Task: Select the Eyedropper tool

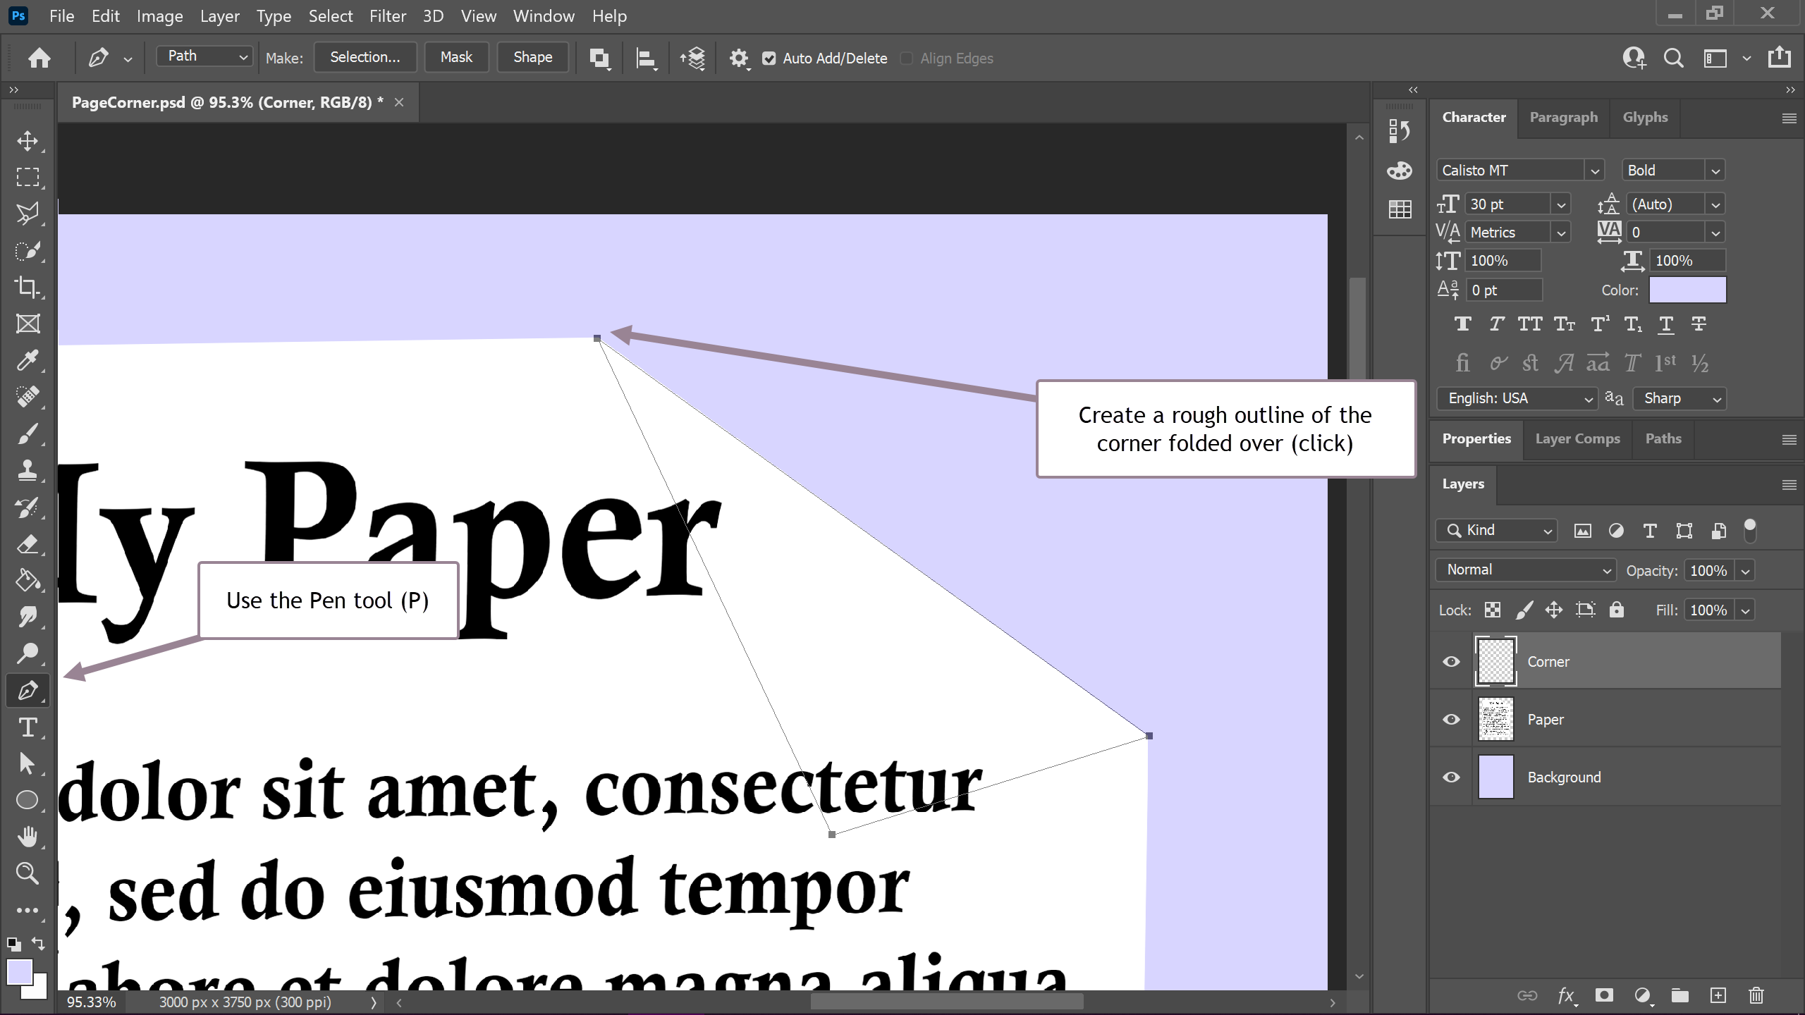Action: click(x=27, y=360)
